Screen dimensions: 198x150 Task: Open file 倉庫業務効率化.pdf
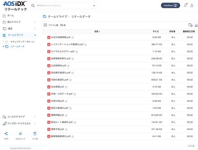point(61,59)
